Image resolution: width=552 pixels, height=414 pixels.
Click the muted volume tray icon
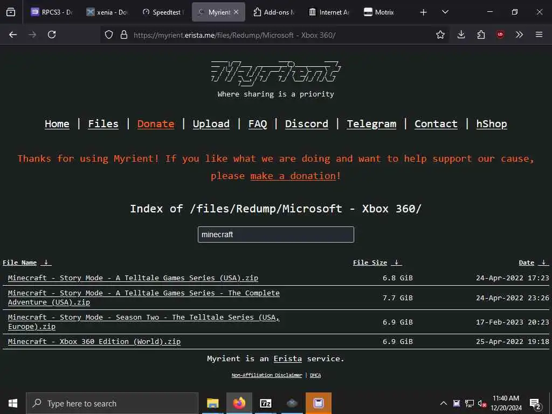(x=482, y=403)
